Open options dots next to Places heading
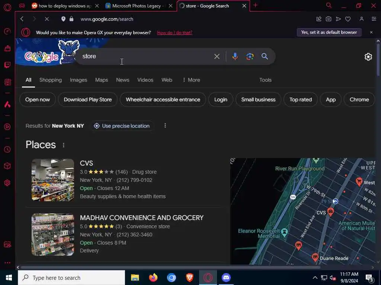This screenshot has height=285, width=381. pos(64,145)
